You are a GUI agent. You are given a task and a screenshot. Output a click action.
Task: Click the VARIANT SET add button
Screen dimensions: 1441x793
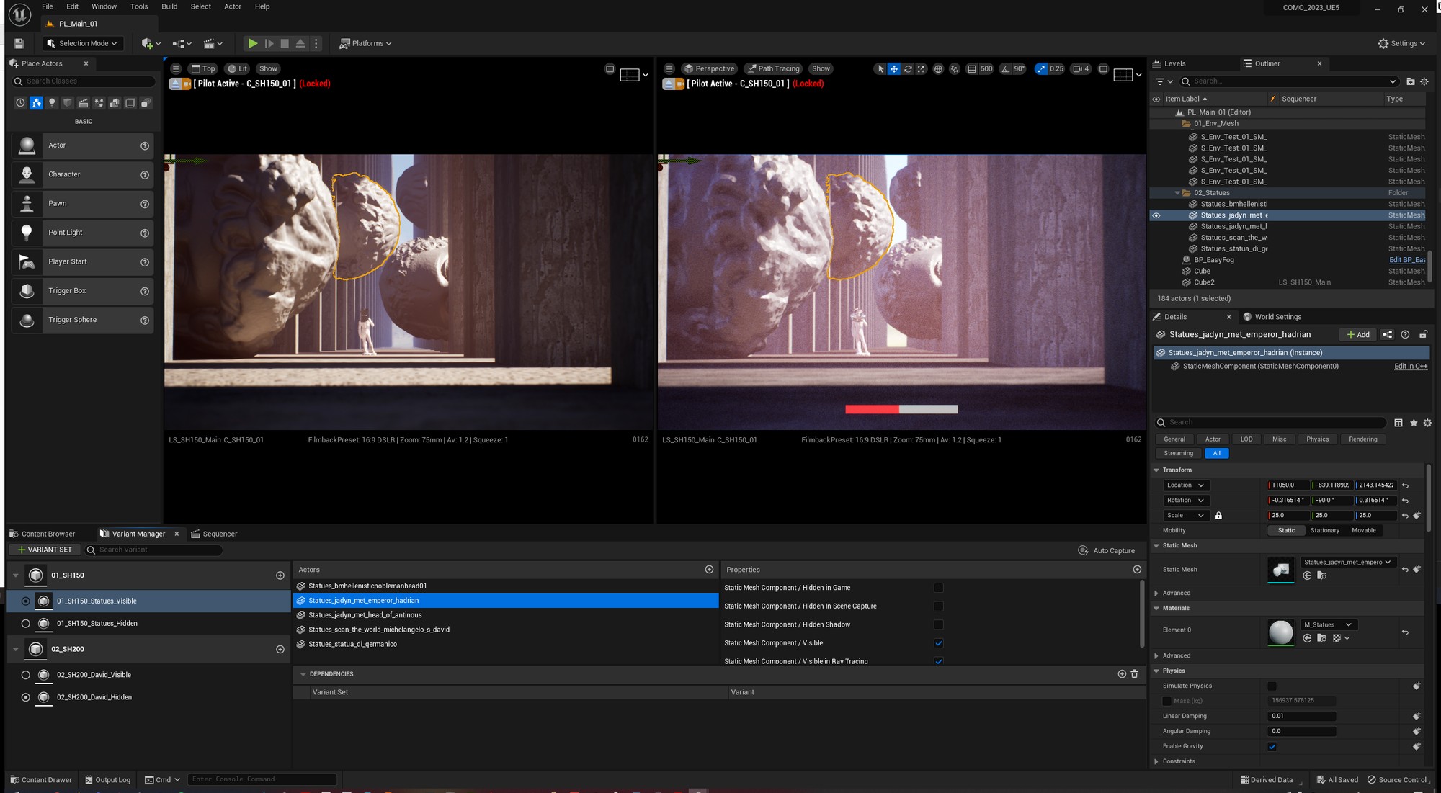click(x=45, y=550)
